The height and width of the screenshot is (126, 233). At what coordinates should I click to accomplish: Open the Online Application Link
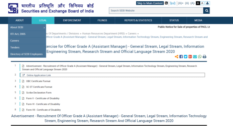38,75
